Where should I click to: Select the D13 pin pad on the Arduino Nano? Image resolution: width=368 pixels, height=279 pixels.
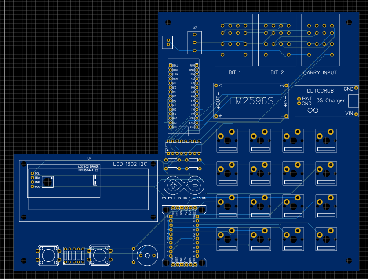click(197, 127)
